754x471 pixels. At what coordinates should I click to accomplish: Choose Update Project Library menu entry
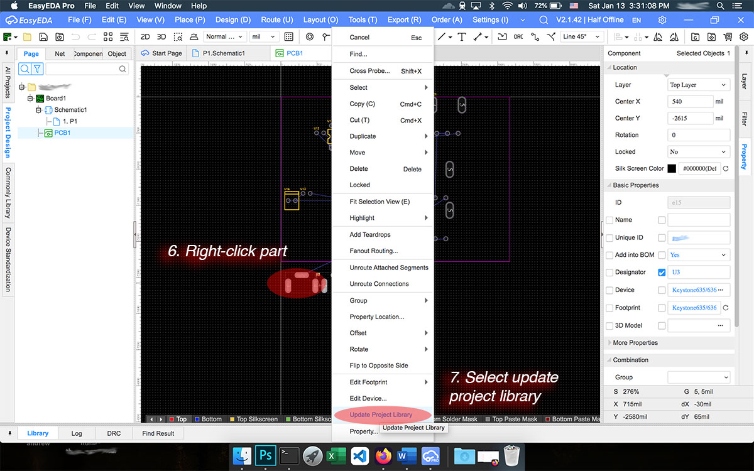[x=381, y=414]
